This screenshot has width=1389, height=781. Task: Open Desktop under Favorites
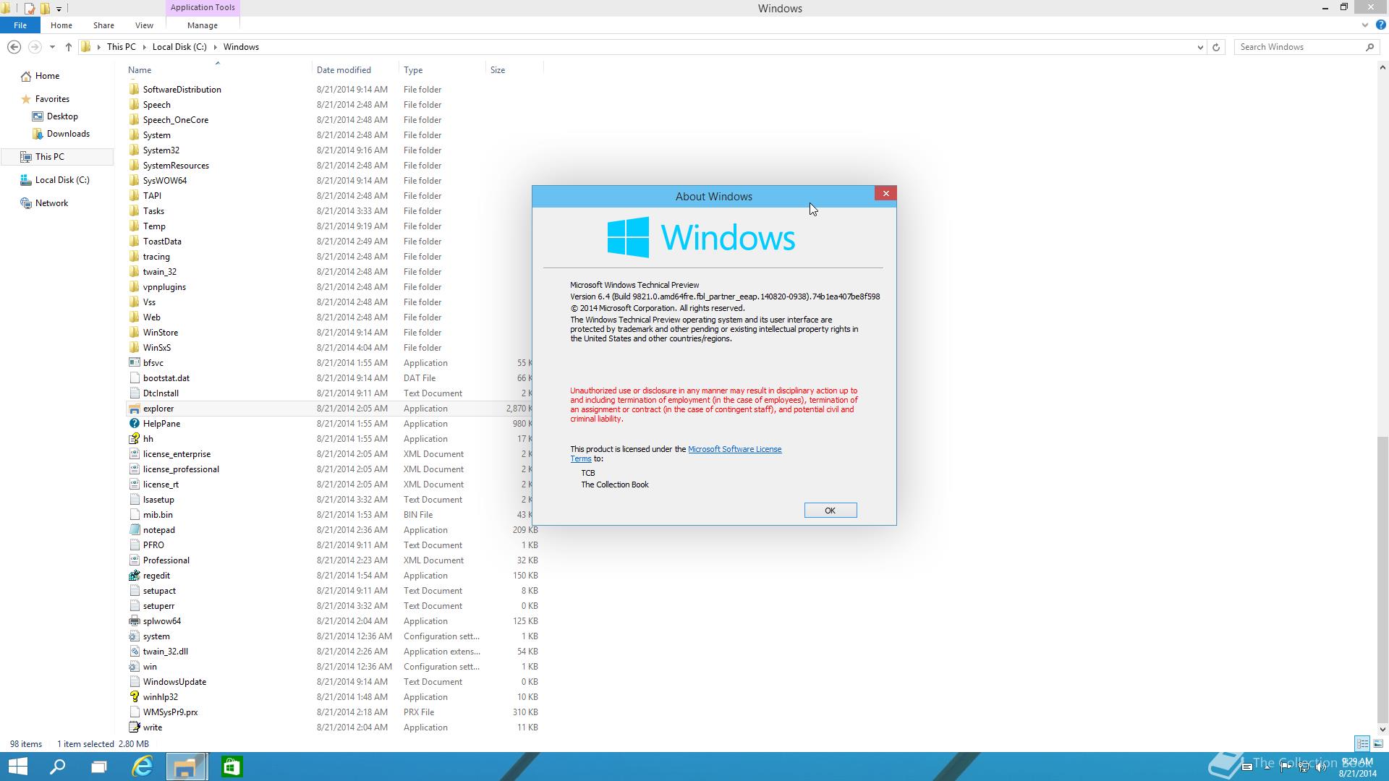[x=62, y=116]
